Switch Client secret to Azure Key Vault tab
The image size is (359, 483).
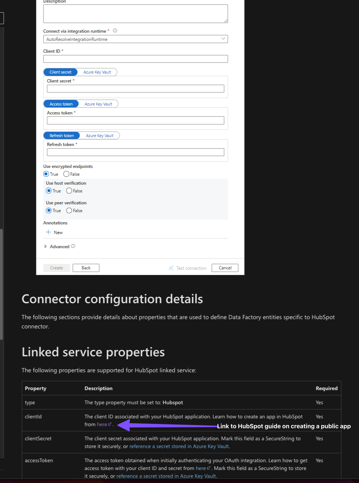point(97,72)
